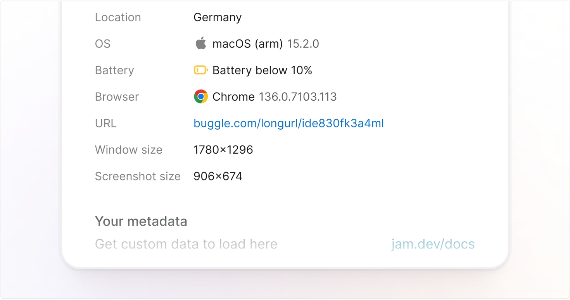Click 'Get custom data to load here' text
Viewport: 570px width, 300px height.
[x=186, y=244]
